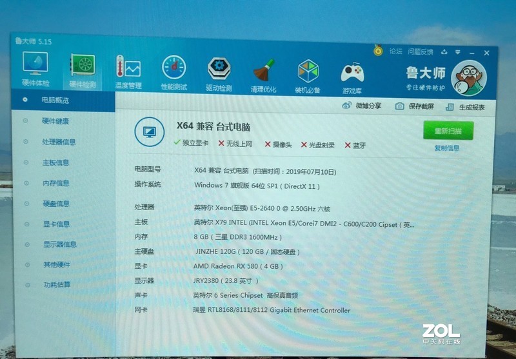Click the JINZHE 120G disk value
The image size is (516, 359).
(x=248, y=252)
